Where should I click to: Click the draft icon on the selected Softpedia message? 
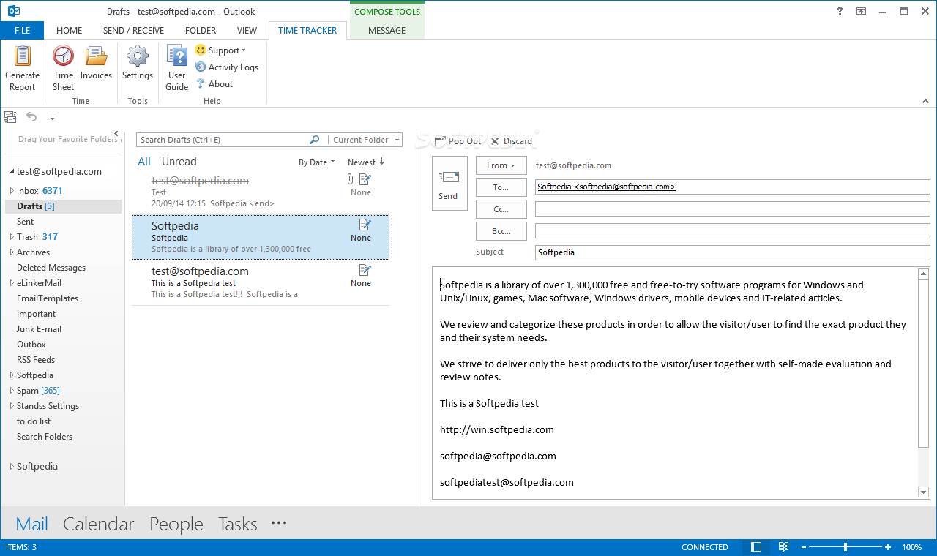pos(365,225)
